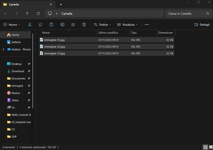
Task: Click the address bar chevron before Cartella
Action: pos(57,14)
